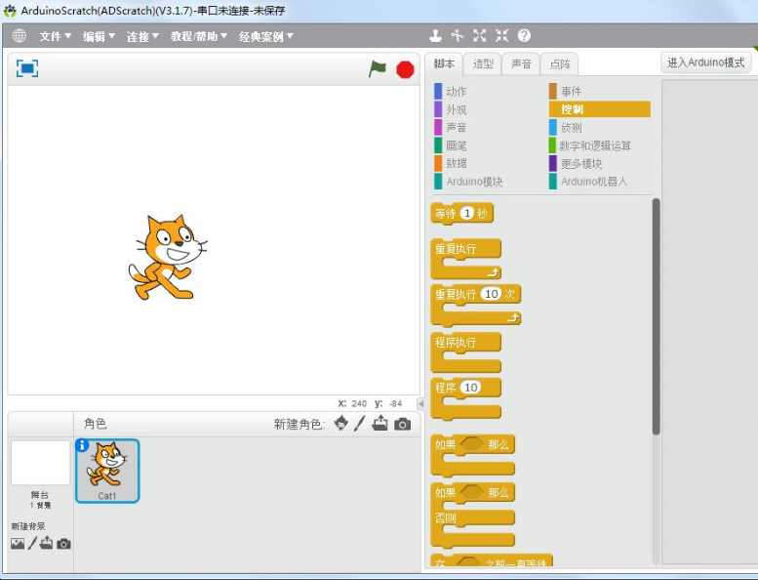Select the 数字和逻辑运算 block category
758x580 pixels.
click(x=590, y=145)
